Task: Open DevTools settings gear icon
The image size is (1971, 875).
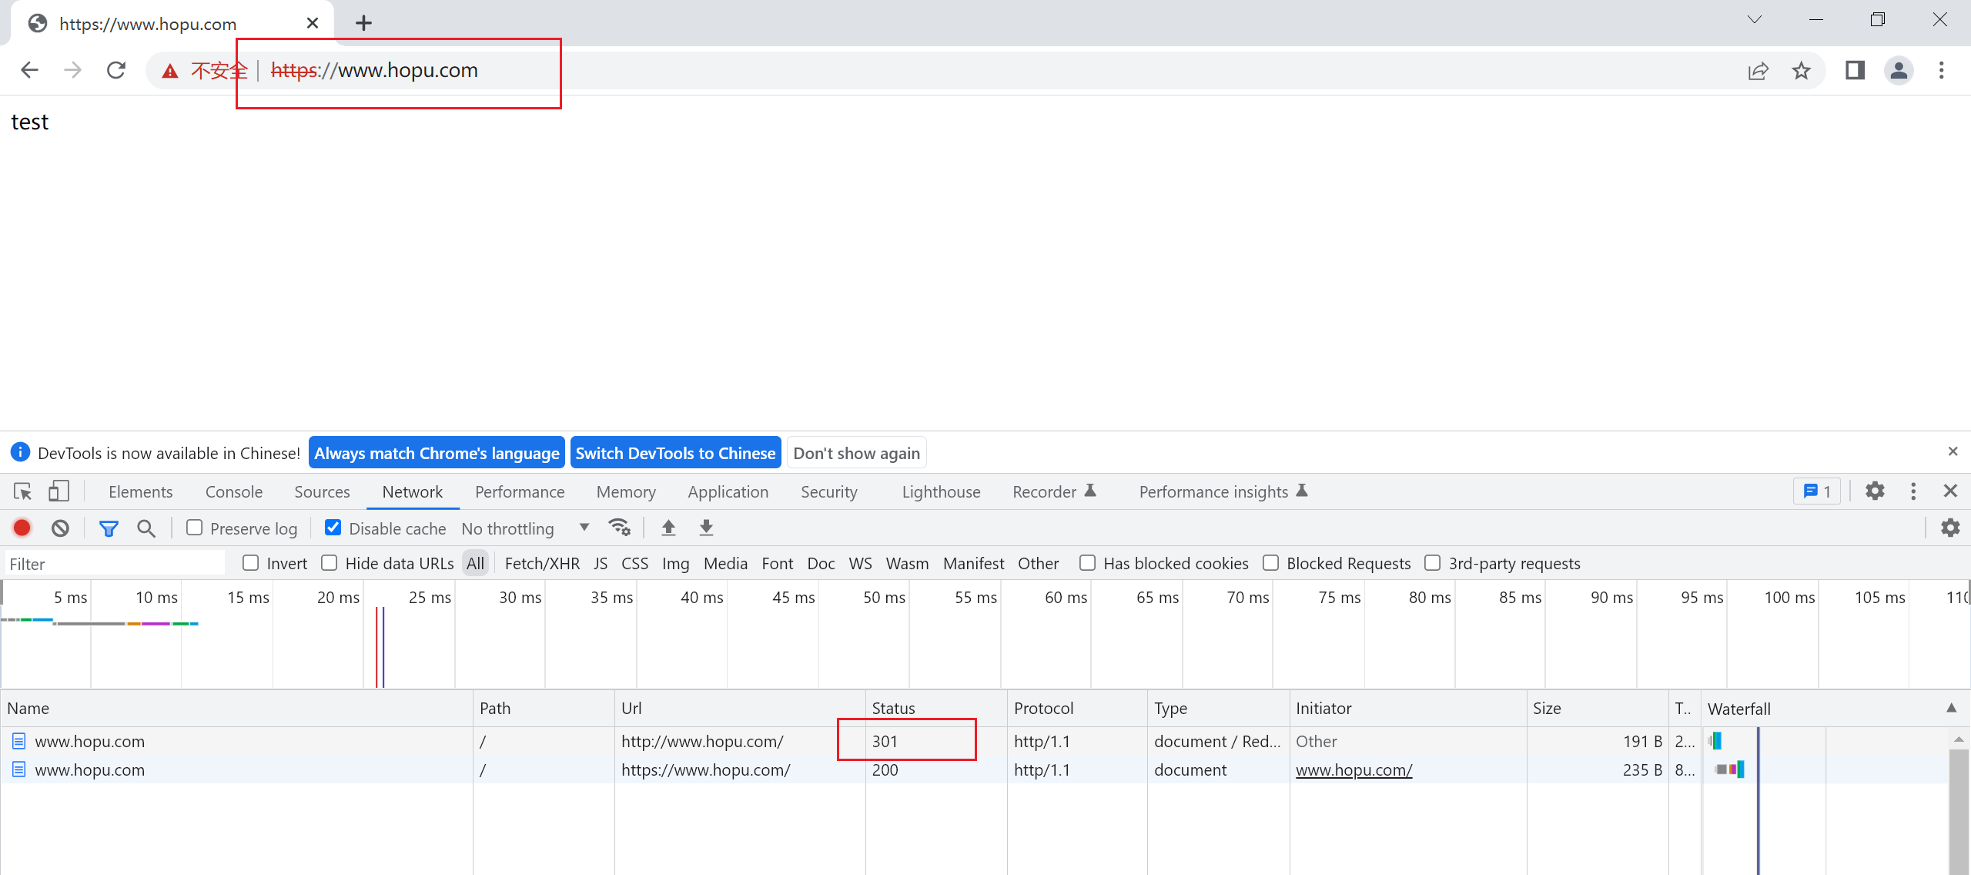Action: tap(1875, 491)
